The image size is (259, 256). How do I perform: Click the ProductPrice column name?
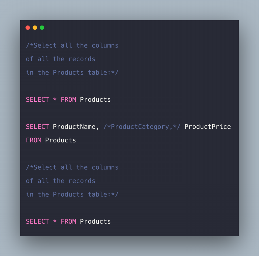[x=207, y=127]
